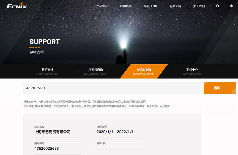The height and width of the screenshot is (155, 238).
Task: Open the search magnifier icon
Action: 217,6
